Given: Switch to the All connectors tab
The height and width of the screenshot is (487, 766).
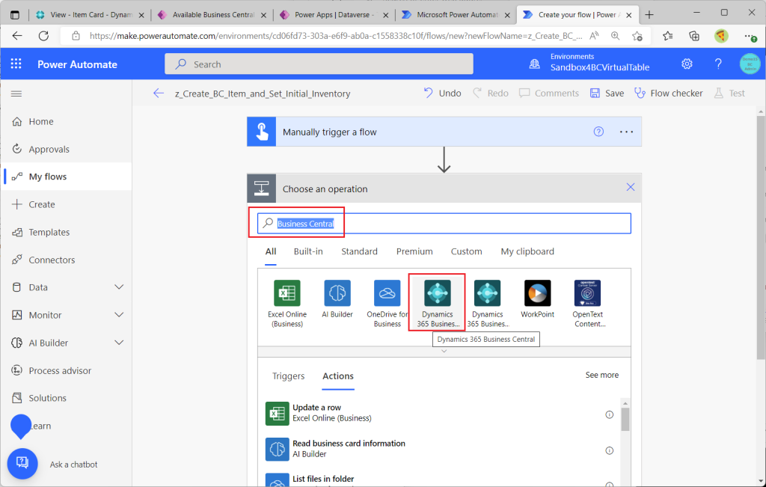Looking at the screenshot, I should click(271, 251).
